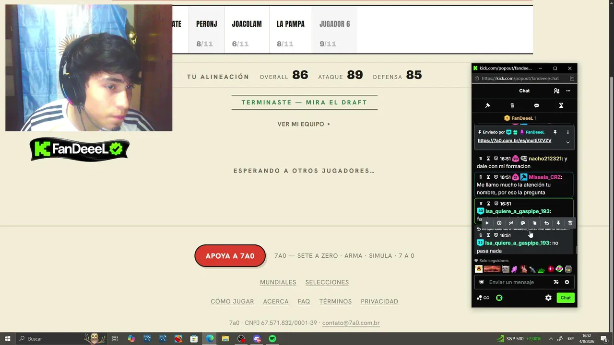Image resolution: width=614 pixels, height=345 pixels.
Task: Open chat settings gear icon
Action: (x=548, y=298)
